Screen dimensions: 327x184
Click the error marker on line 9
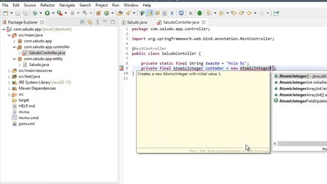click(x=122, y=68)
